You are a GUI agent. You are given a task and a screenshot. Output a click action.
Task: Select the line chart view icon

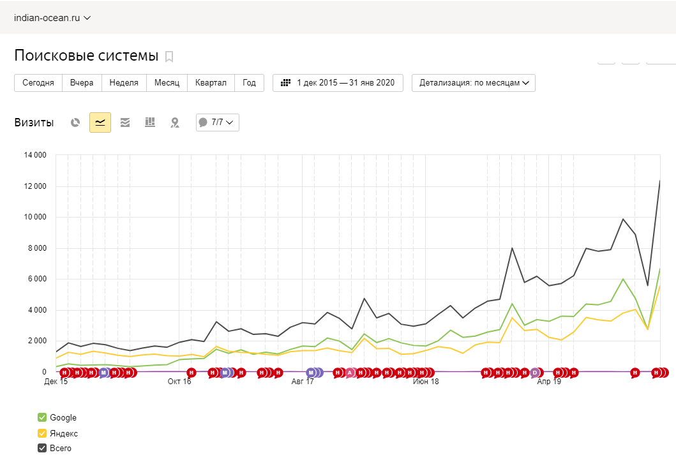(x=100, y=123)
